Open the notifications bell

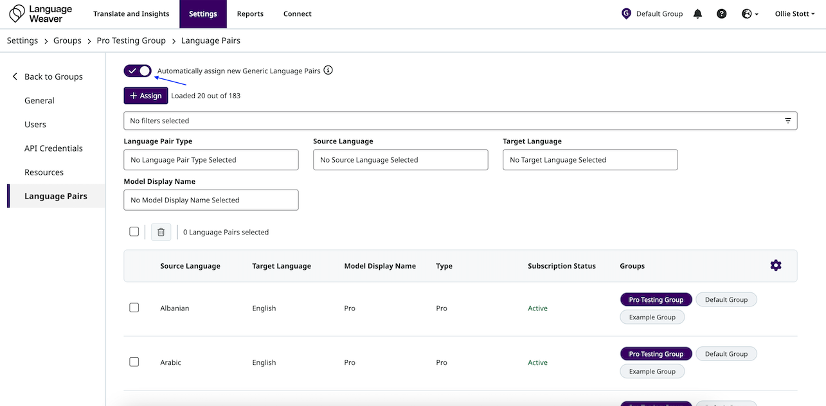(x=697, y=13)
